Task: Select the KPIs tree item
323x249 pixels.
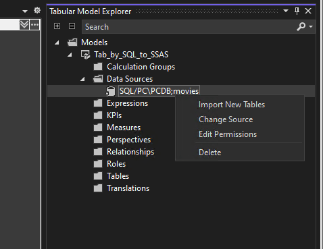Action: click(114, 115)
